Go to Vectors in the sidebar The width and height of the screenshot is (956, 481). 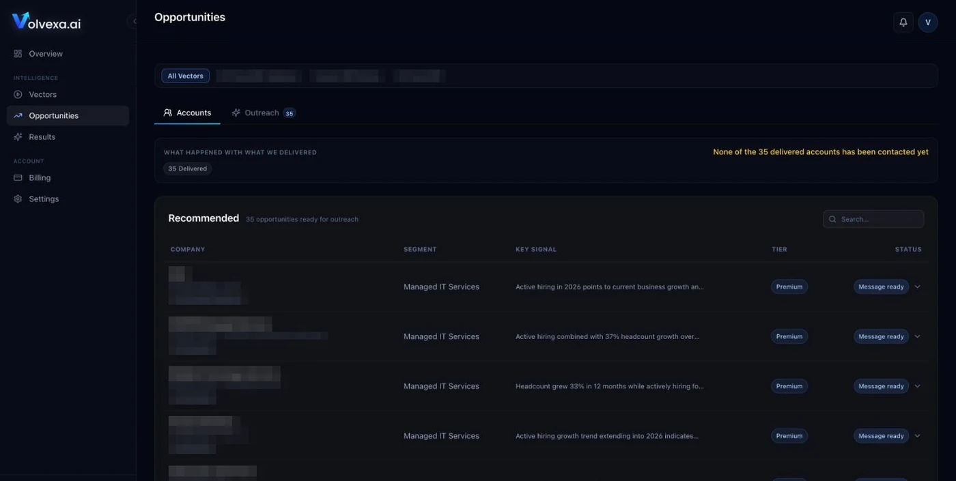68,94
